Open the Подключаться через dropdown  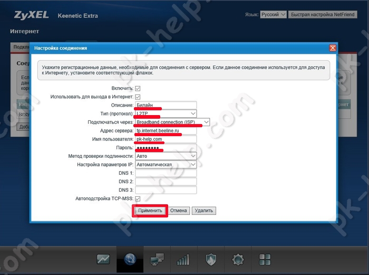172,122
